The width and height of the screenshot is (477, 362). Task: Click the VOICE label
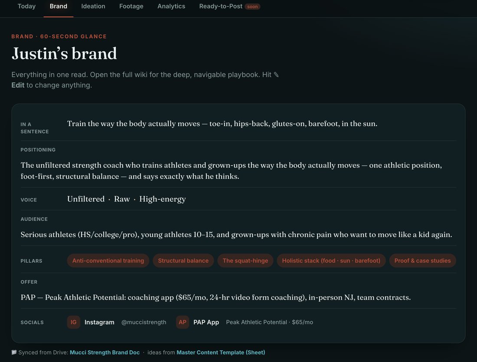29,200
